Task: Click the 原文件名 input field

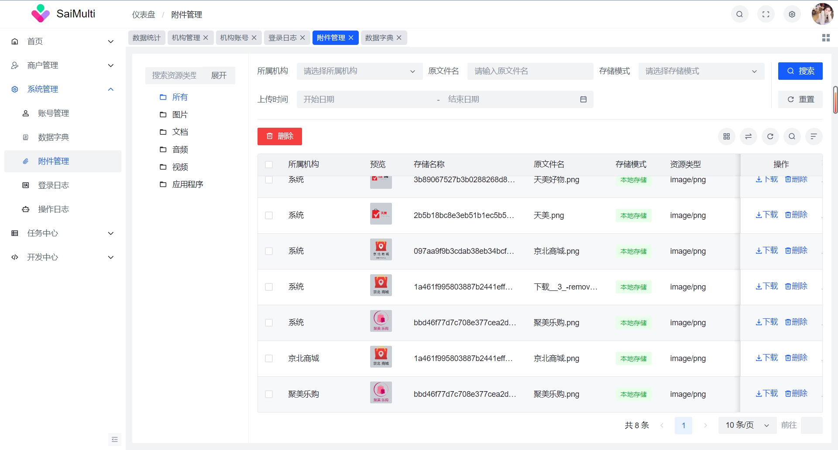Action: coord(530,71)
